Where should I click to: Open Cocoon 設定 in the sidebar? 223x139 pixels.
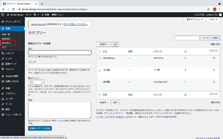[12, 76]
